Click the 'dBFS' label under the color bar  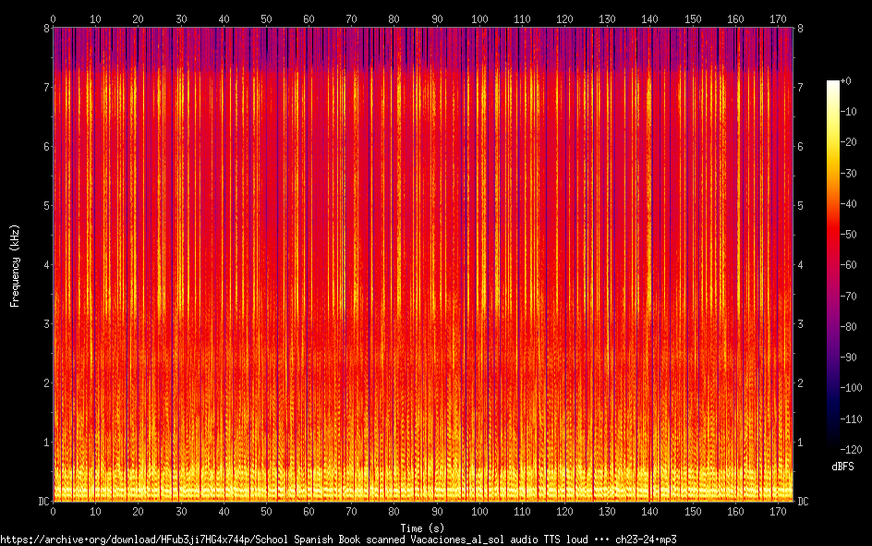842,467
